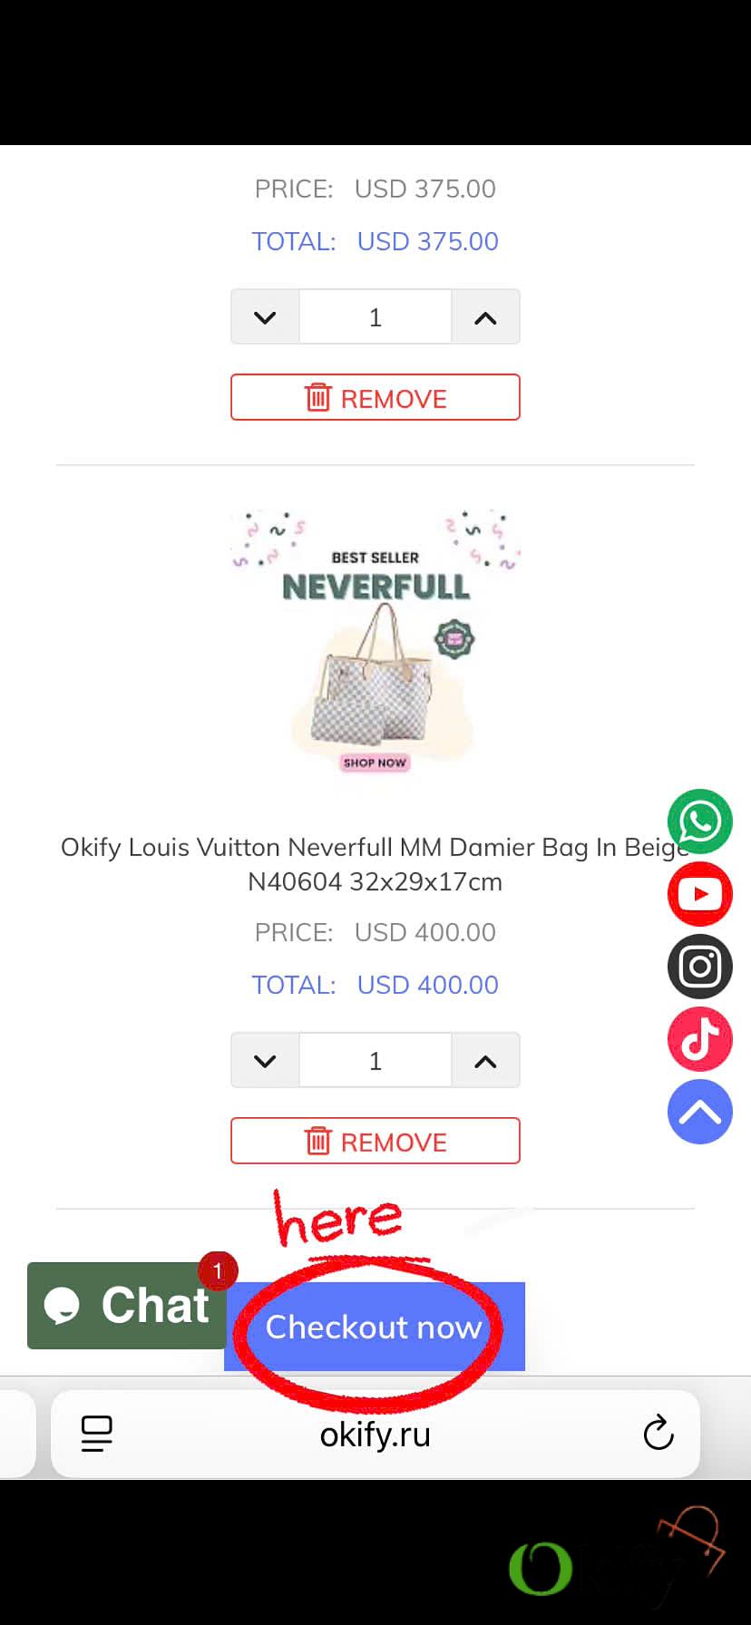Decrease quantity of the Neverfull bag

(x=265, y=1060)
